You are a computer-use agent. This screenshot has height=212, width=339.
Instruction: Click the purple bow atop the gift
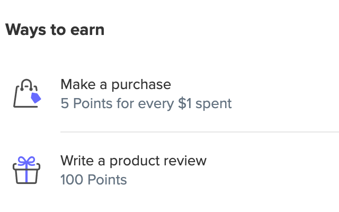click(26, 161)
